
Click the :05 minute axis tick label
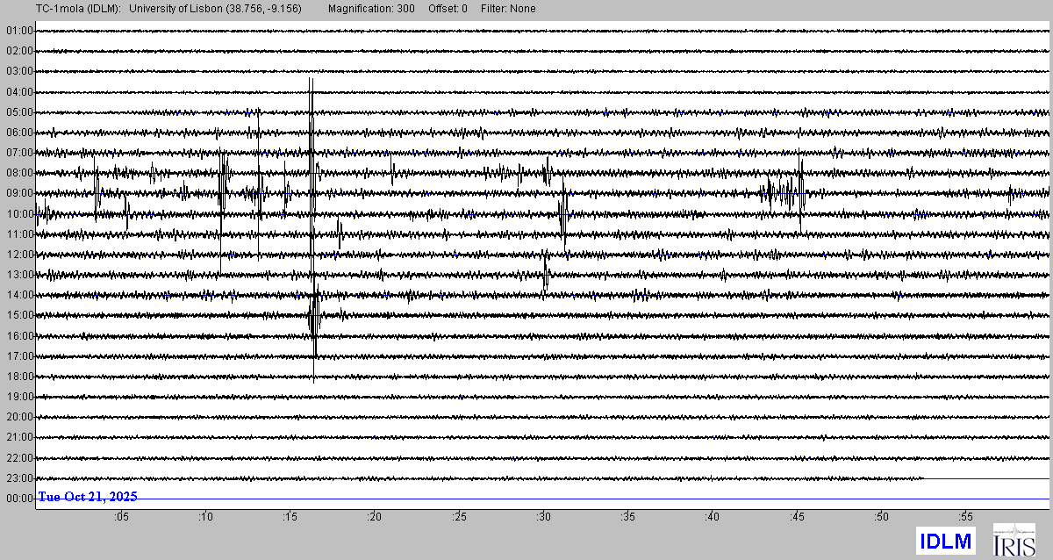[121, 517]
